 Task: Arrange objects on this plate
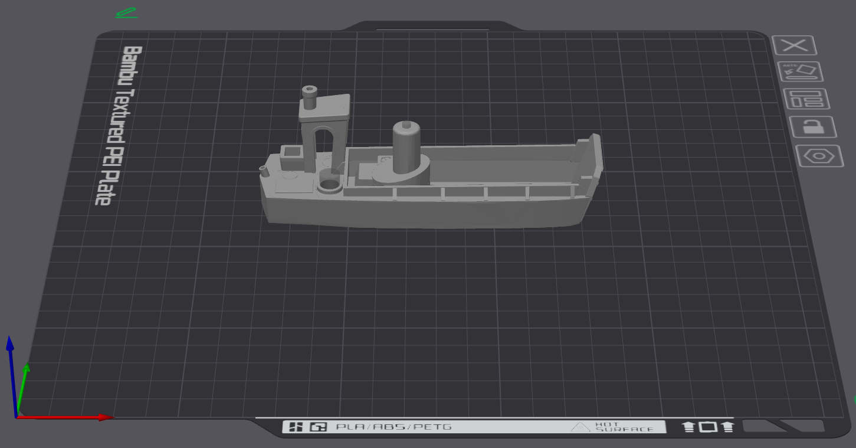pos(806,99)
